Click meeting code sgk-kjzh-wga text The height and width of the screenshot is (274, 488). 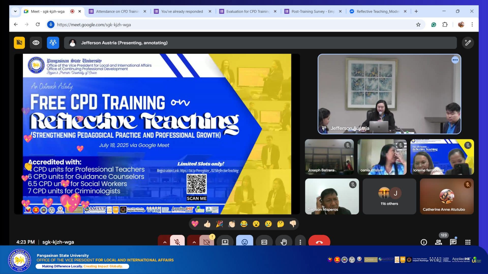(x=58, y=242)
